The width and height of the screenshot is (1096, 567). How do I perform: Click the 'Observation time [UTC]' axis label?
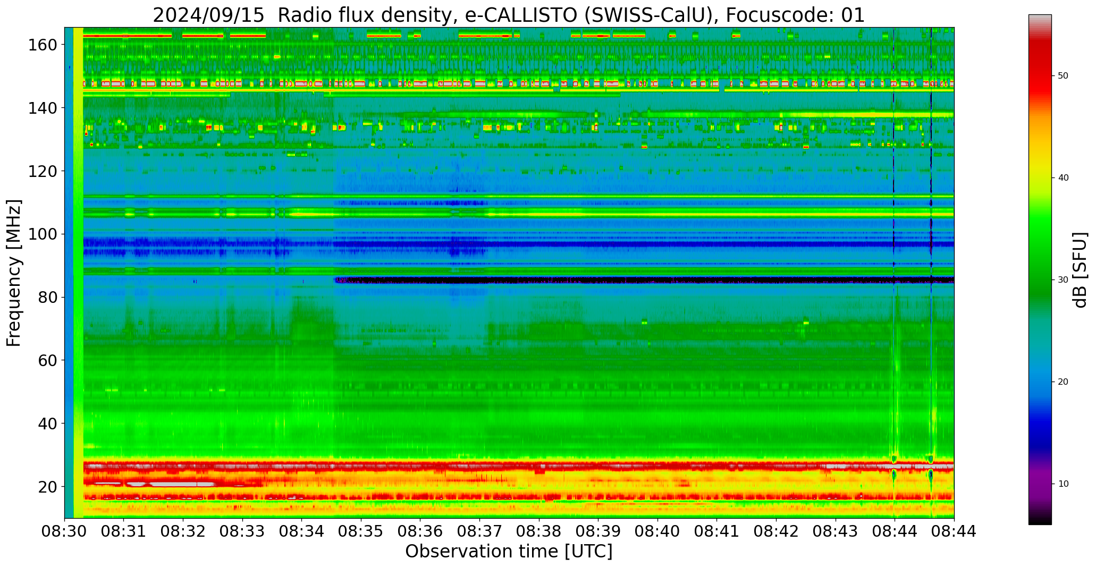tap(509, 552)
